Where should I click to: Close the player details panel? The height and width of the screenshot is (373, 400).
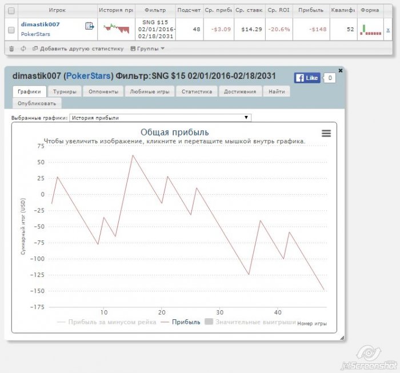click(341, 70)
